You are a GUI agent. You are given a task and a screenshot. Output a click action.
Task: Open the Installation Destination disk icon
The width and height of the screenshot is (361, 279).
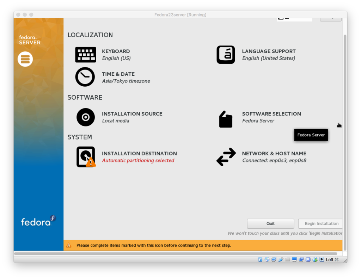[x=86, y=157]
